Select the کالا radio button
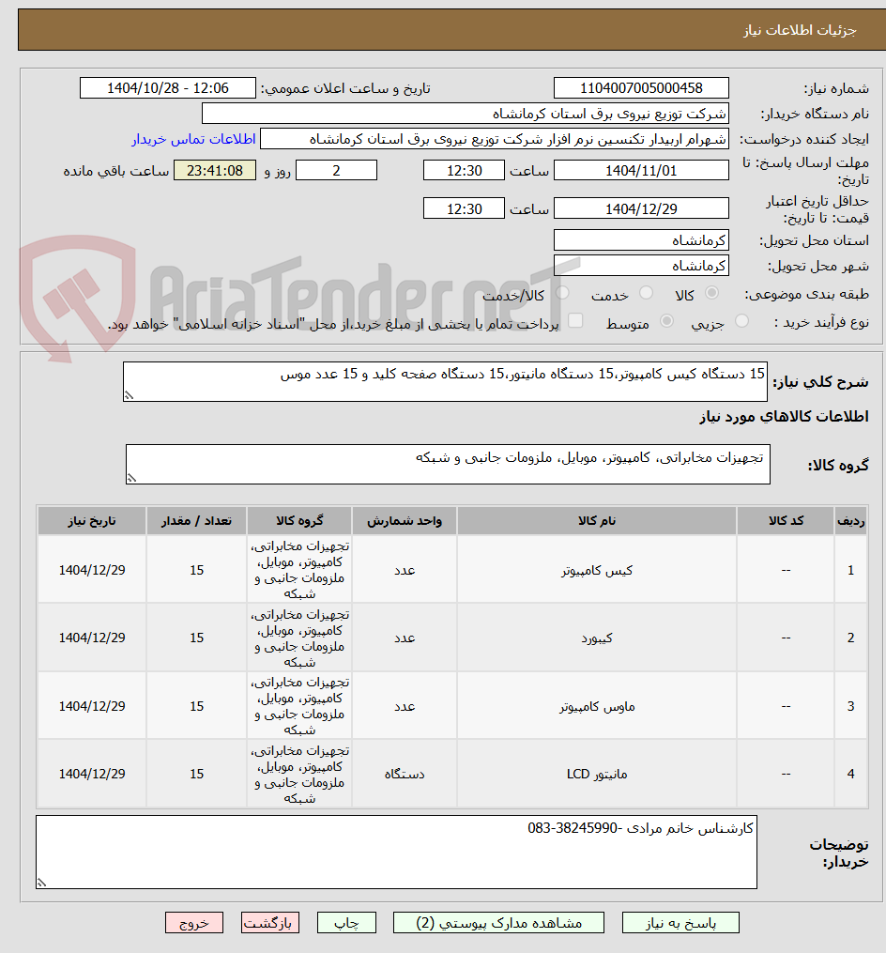The width and height of the screenshot is (886, 953). (711, 294)
